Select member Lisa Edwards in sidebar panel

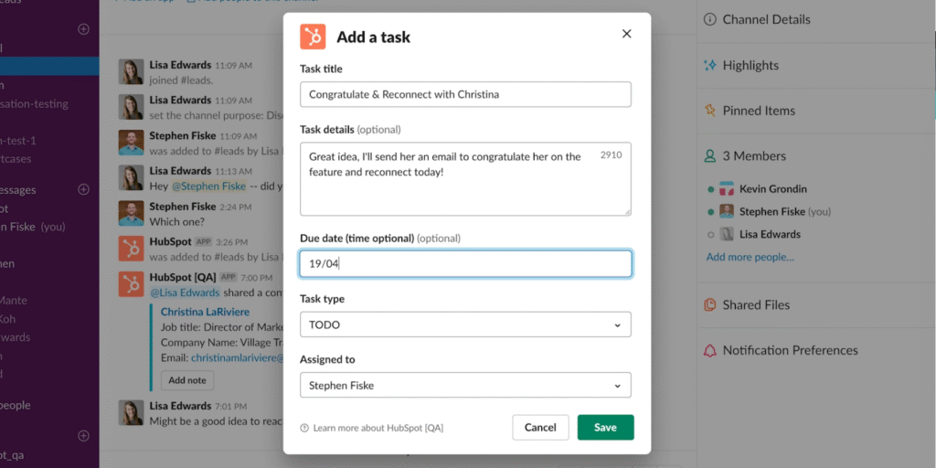click(x=770, y=234)
